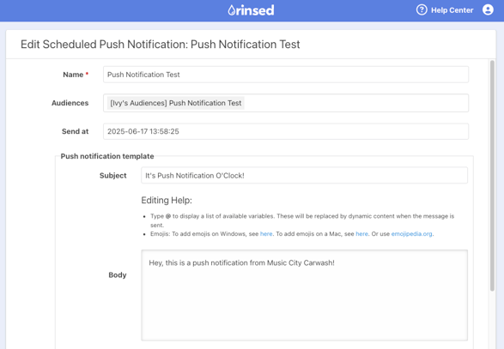Click the Subject field label

click(x=112, y=176)
